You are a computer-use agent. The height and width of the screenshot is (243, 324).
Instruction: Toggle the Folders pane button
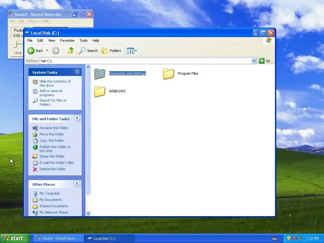(111, 51)
